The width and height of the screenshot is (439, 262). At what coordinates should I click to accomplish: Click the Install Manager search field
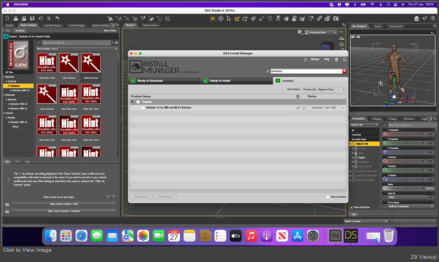(306, 71)
